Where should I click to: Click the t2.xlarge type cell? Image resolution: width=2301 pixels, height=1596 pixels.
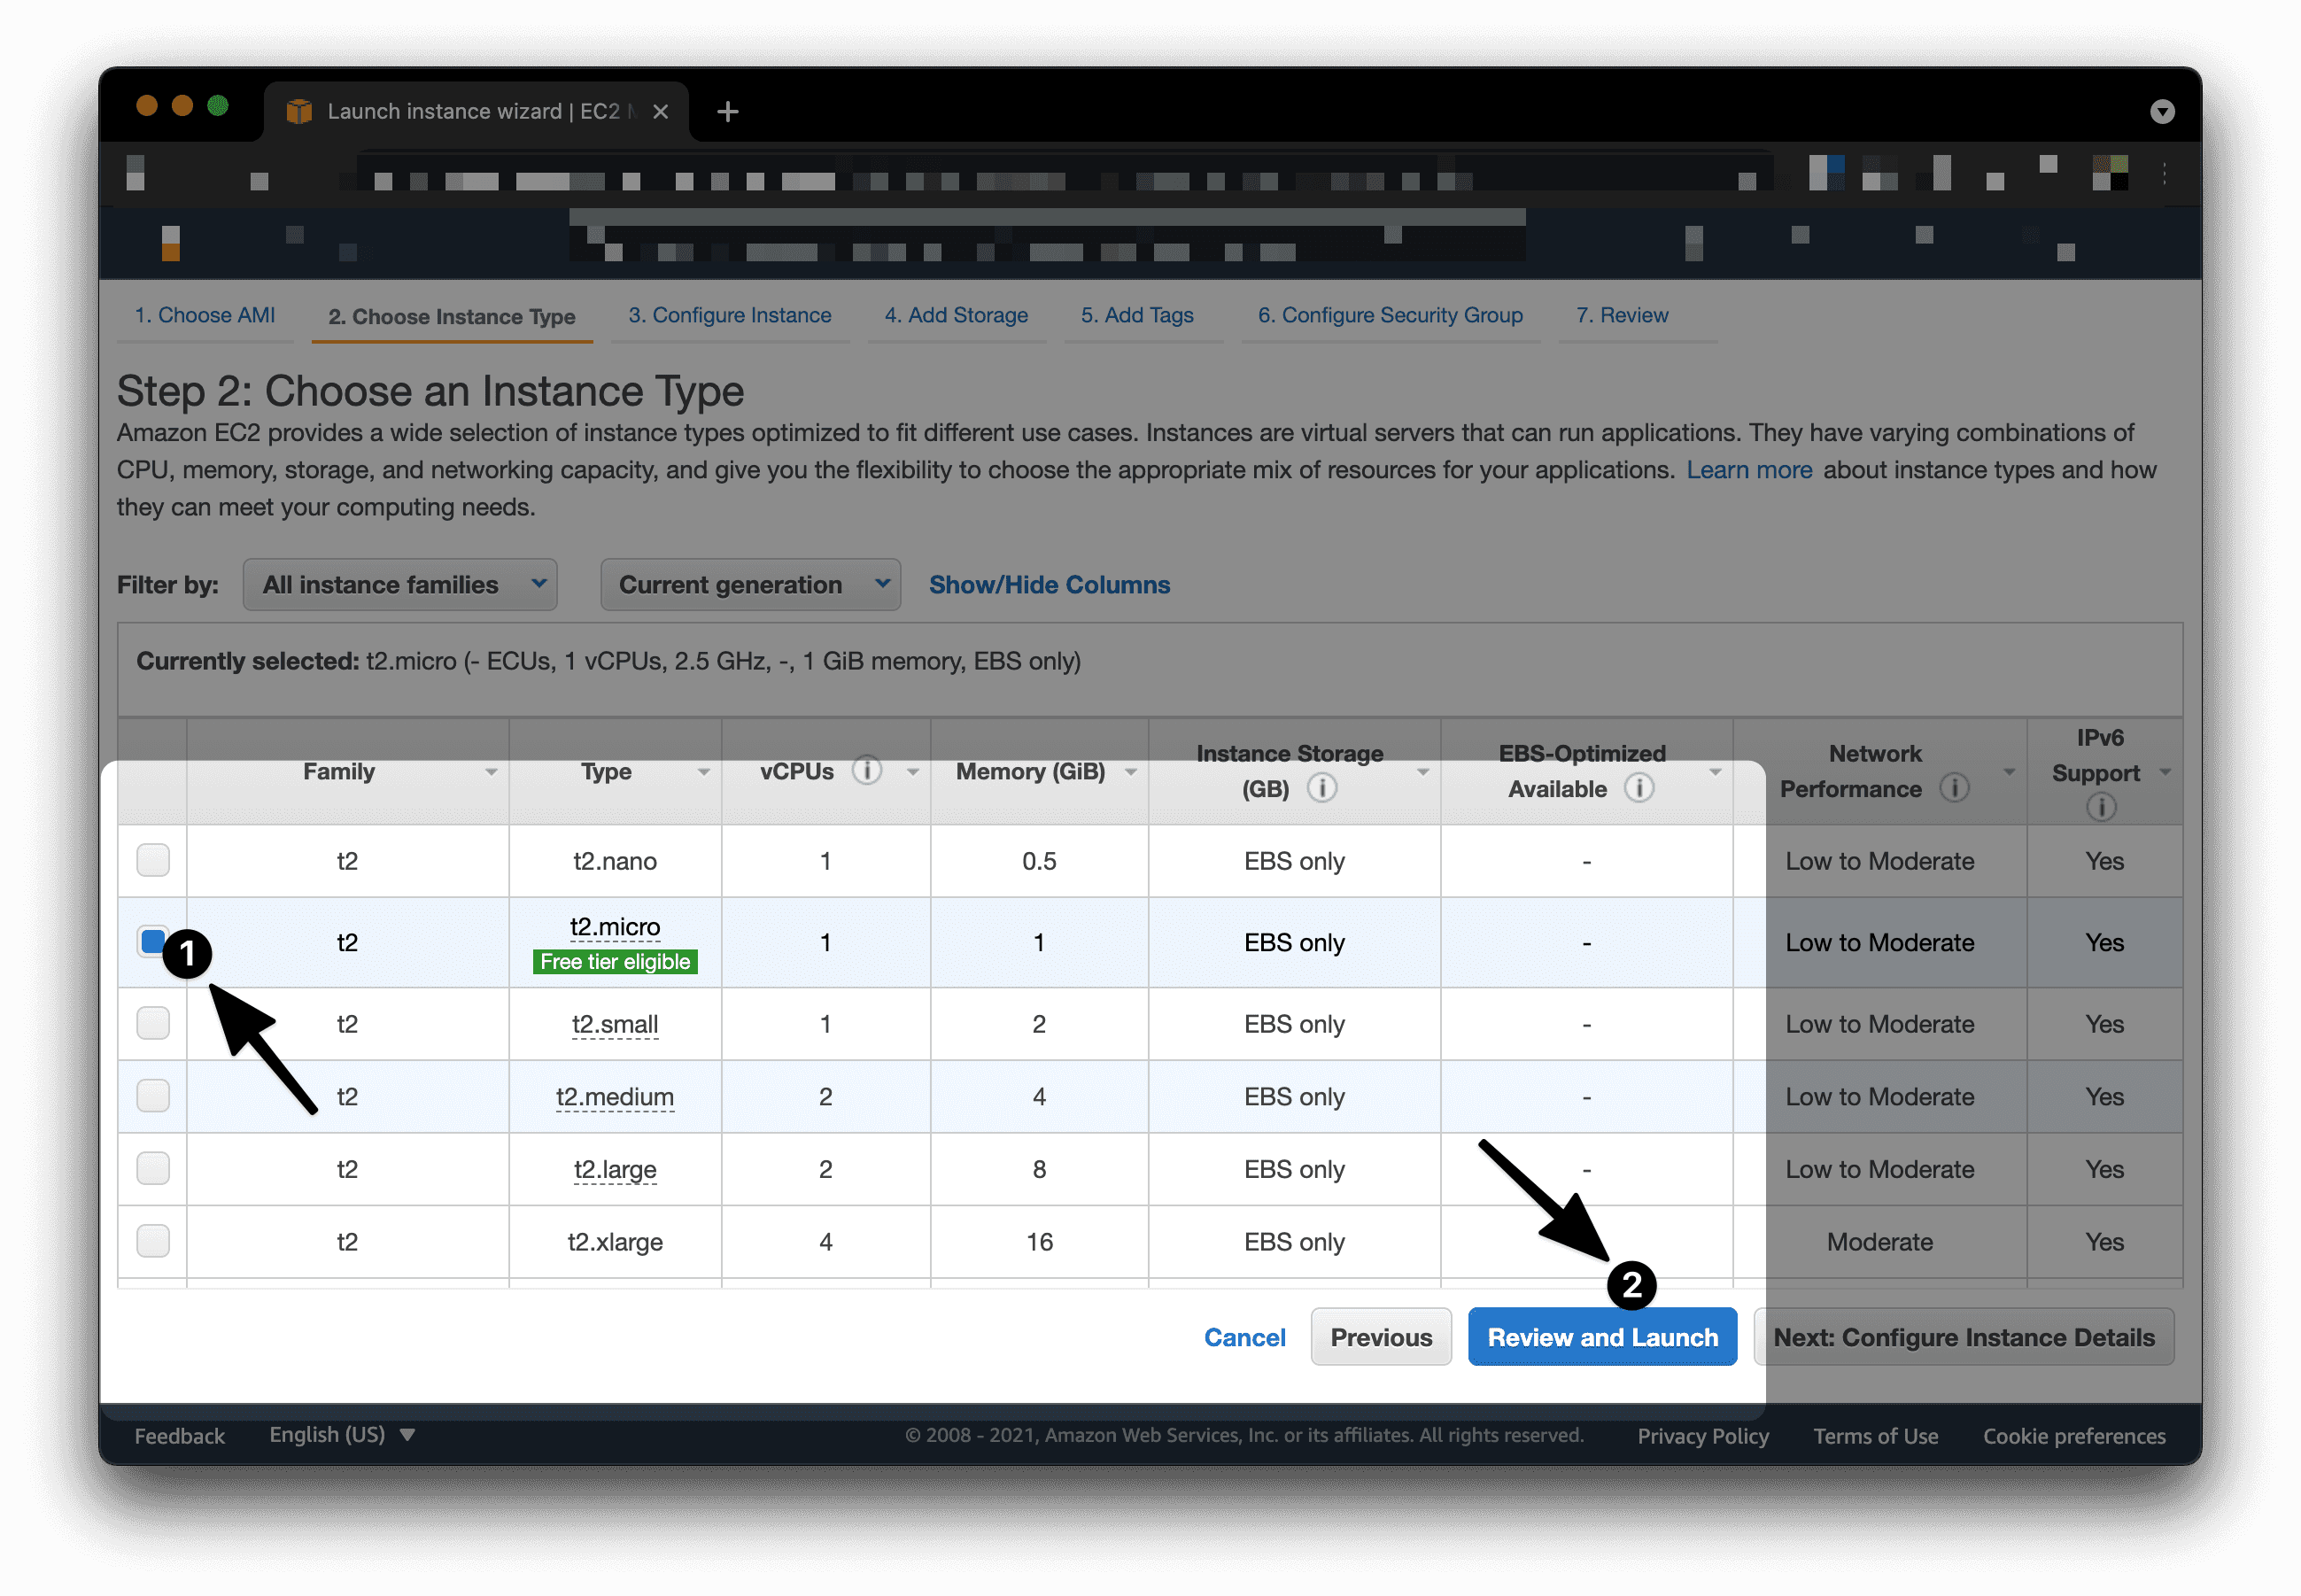615,1242
